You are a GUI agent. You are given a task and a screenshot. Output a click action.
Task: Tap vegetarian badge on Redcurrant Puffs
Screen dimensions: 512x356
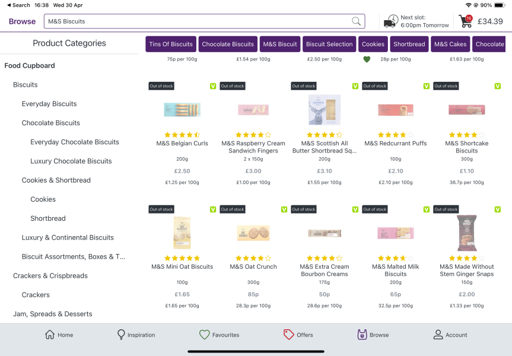[426, 86]
